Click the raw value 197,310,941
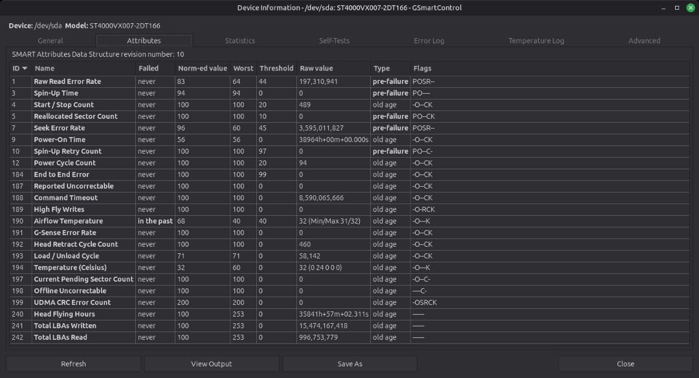The width and height of the screenshot is (699, 378). tap(318, 81)
